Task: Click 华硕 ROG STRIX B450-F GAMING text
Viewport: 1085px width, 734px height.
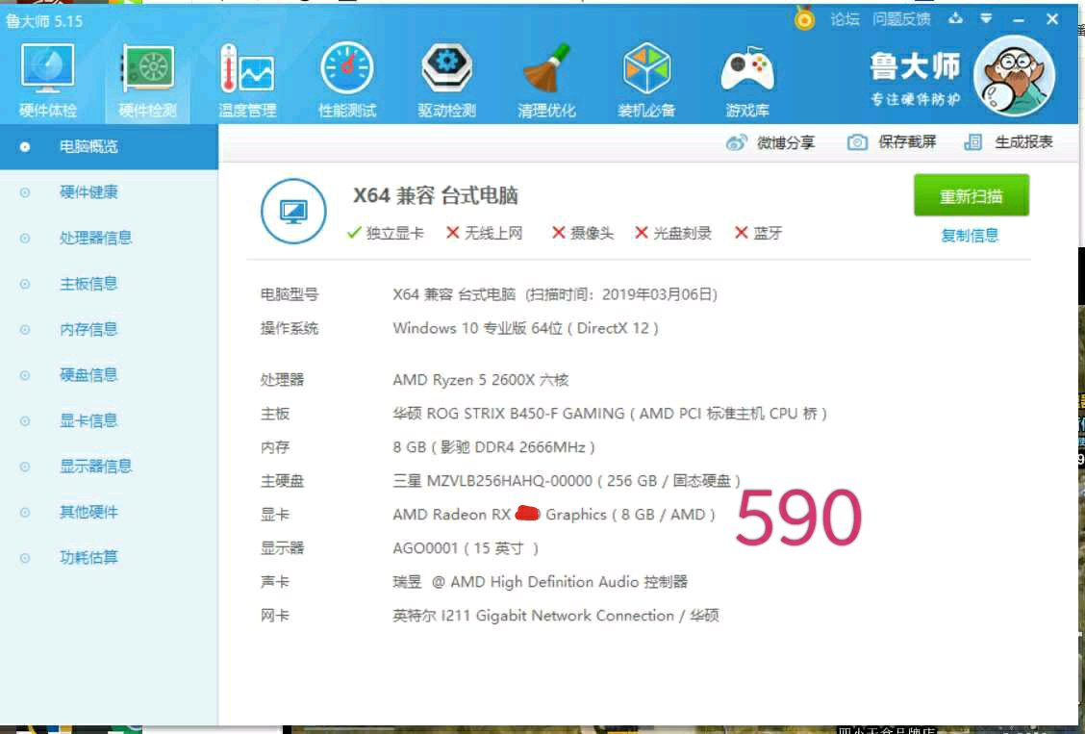Action: 509,414
